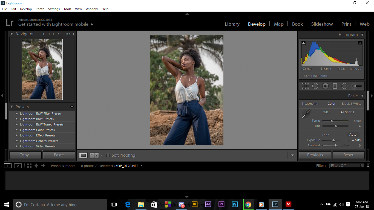Click the Paste button
Image resolution: width=374 pixels, height=210 pixels.
59,155
